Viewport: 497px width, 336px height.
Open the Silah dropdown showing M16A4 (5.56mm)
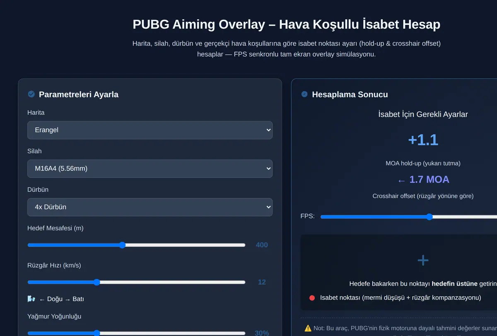click(150, 169)
